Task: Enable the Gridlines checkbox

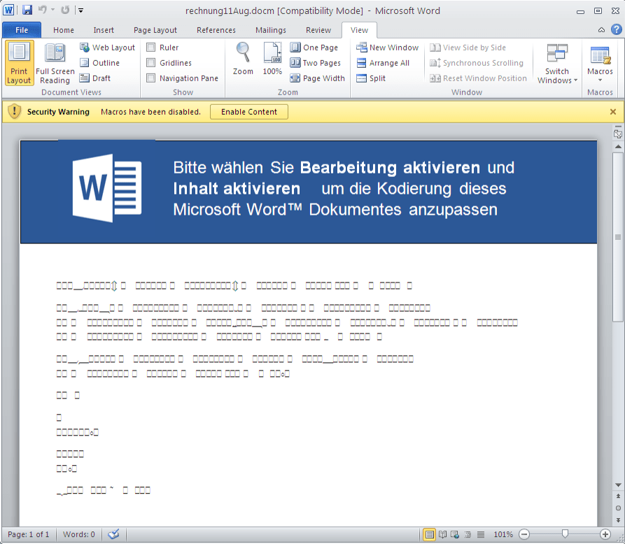Action: (x=151, y=63)
